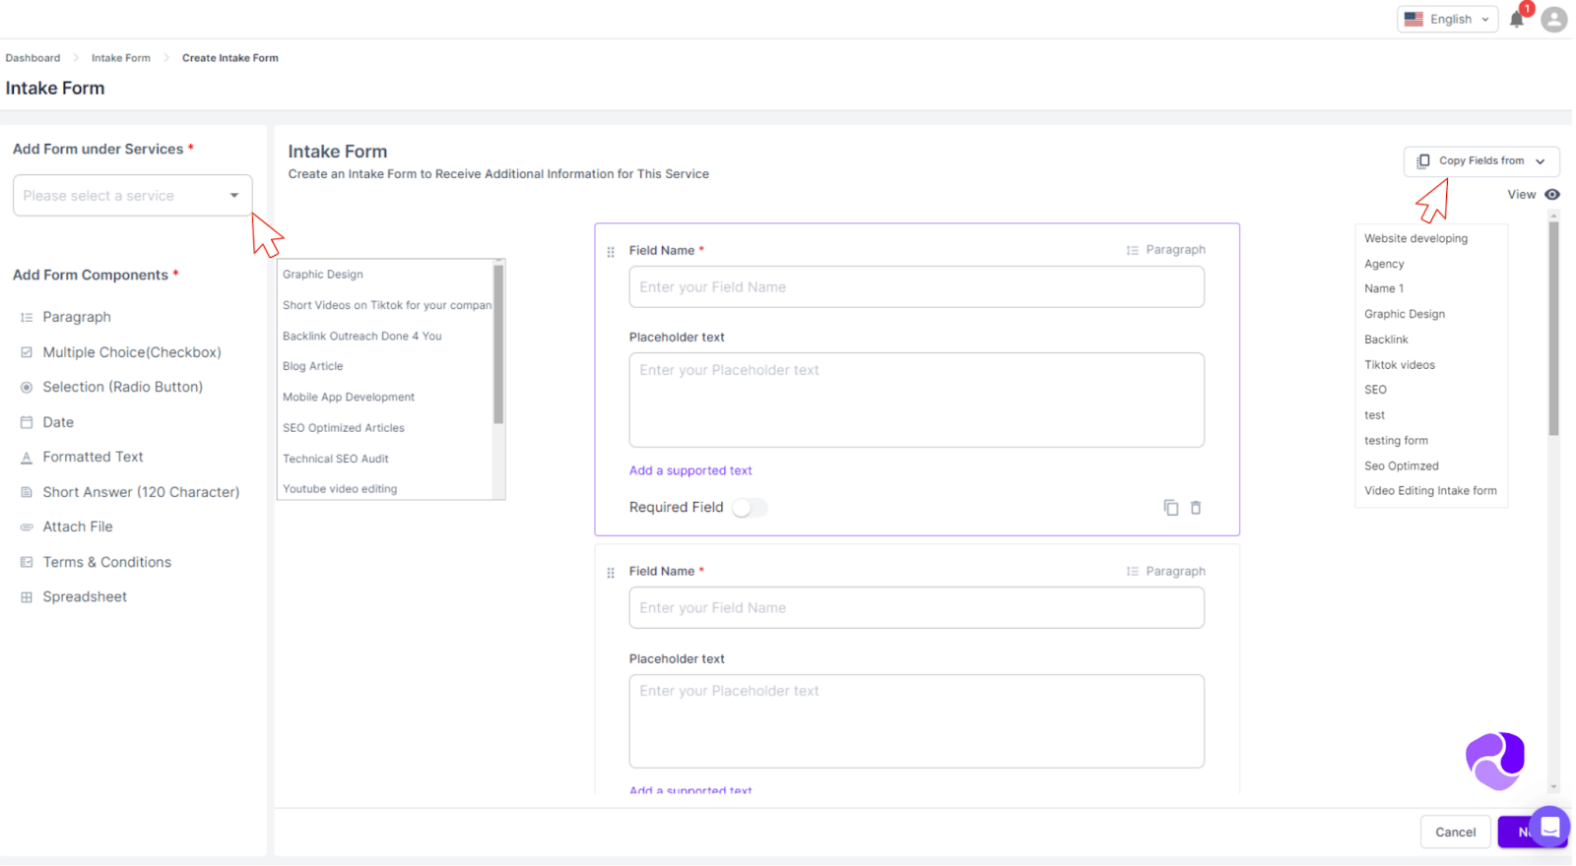Duplicate the first field using copy icon

[x=1171, y=508]
